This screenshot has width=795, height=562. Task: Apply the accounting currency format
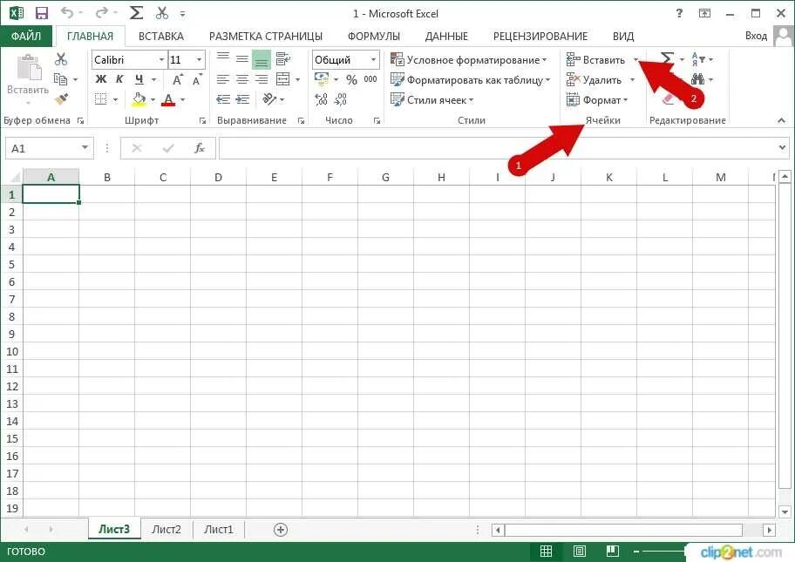pyautogui.click(x=322, y=79)
